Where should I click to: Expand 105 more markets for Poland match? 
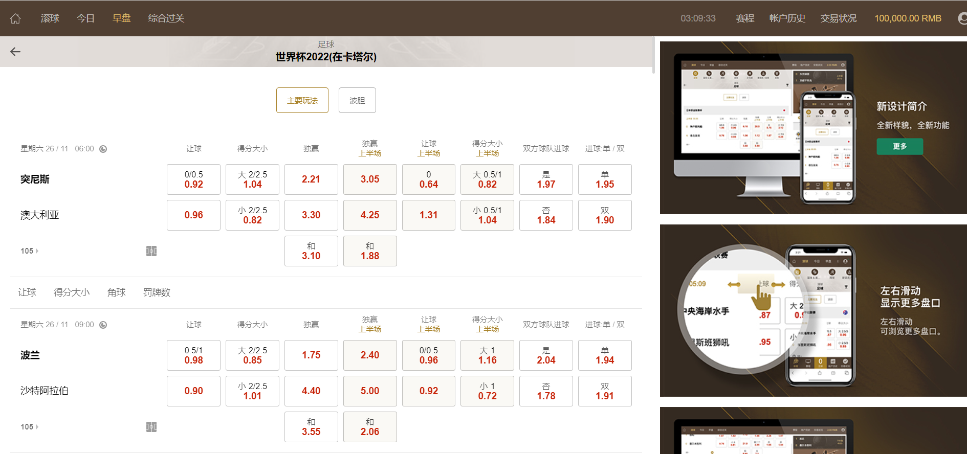click(29, 427)
